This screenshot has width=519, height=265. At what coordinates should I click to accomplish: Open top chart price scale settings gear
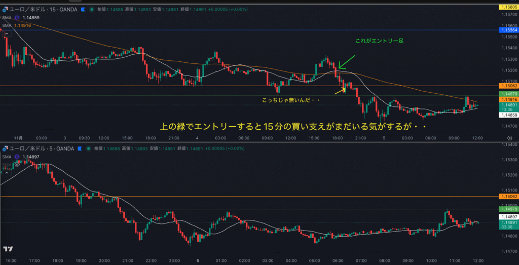click(x=509, y=138)
